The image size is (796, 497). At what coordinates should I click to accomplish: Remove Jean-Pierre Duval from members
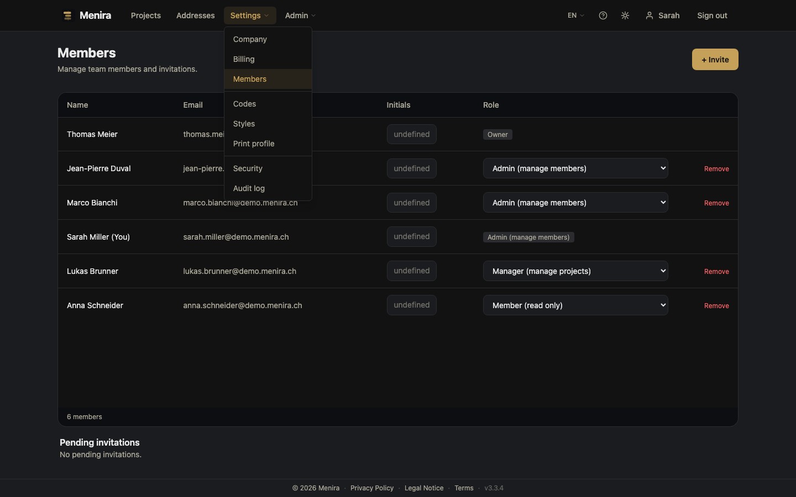tap(716, 169)
